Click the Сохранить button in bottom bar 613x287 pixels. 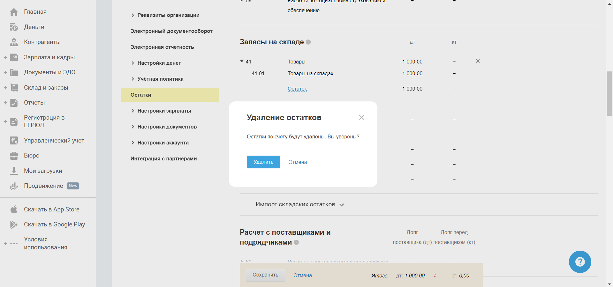pyautogui.click(x=265, y=275)
